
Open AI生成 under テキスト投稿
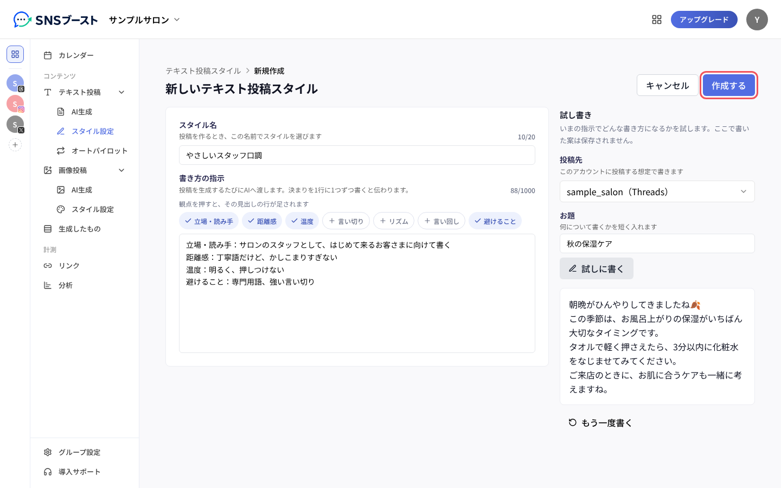coord(91,112)
